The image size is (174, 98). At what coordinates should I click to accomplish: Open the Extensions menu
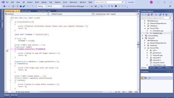pyautogui.click(x=73, y=2)
